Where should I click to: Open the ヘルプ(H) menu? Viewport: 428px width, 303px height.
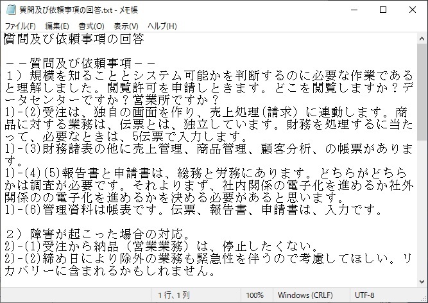point(162,26)
